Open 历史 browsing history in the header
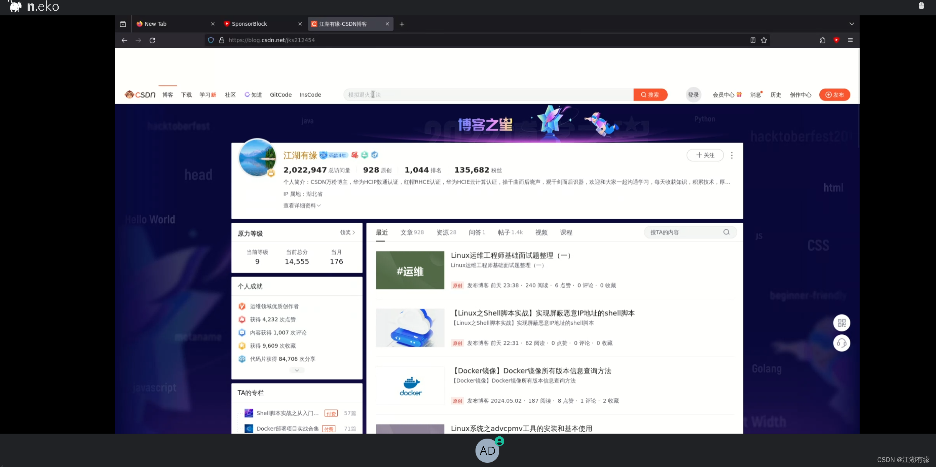Image resolution: width=936 pixels, height=467 pixels. pyautogui.click(x=776, y=95)
